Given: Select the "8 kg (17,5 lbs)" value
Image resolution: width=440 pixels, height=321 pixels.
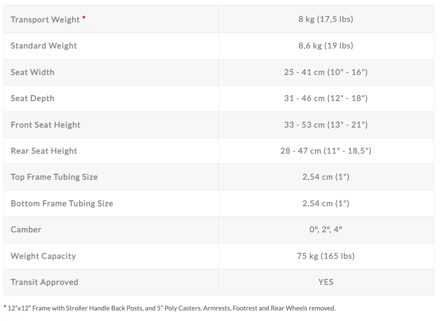Looking at the screenshot, I should coord(326,19).
